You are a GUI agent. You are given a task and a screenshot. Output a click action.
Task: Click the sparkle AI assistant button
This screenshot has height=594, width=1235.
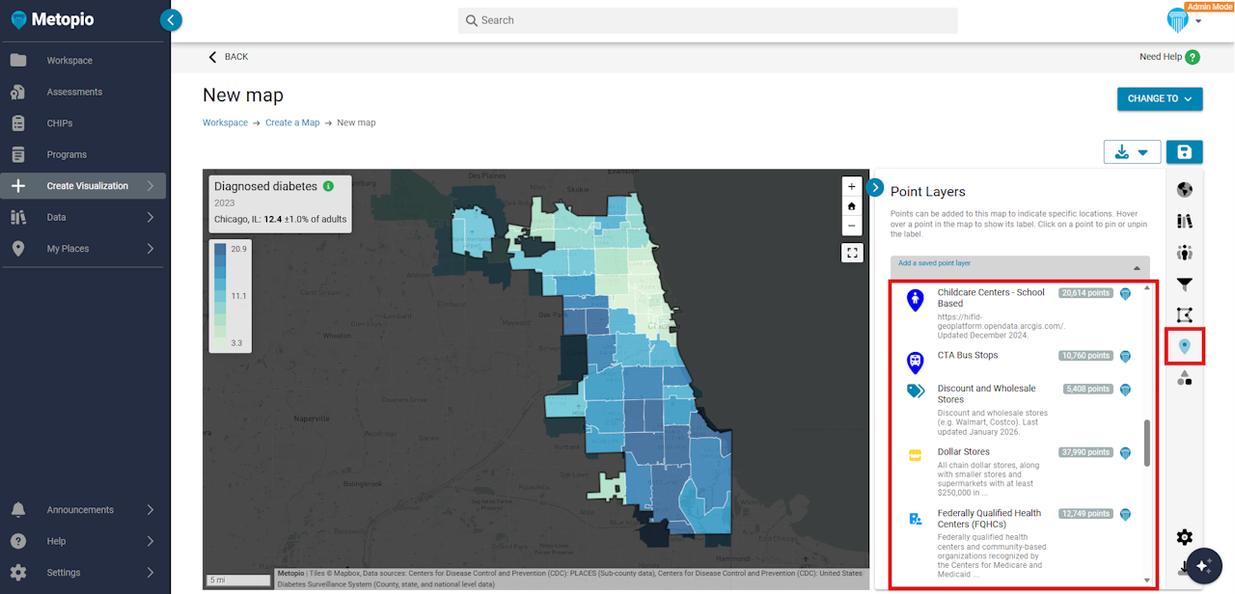click(1203, 566)
